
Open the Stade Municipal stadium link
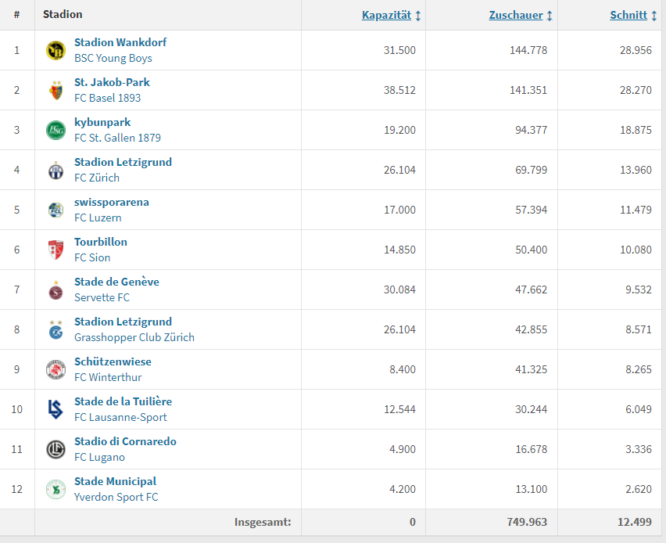point(115,482)
